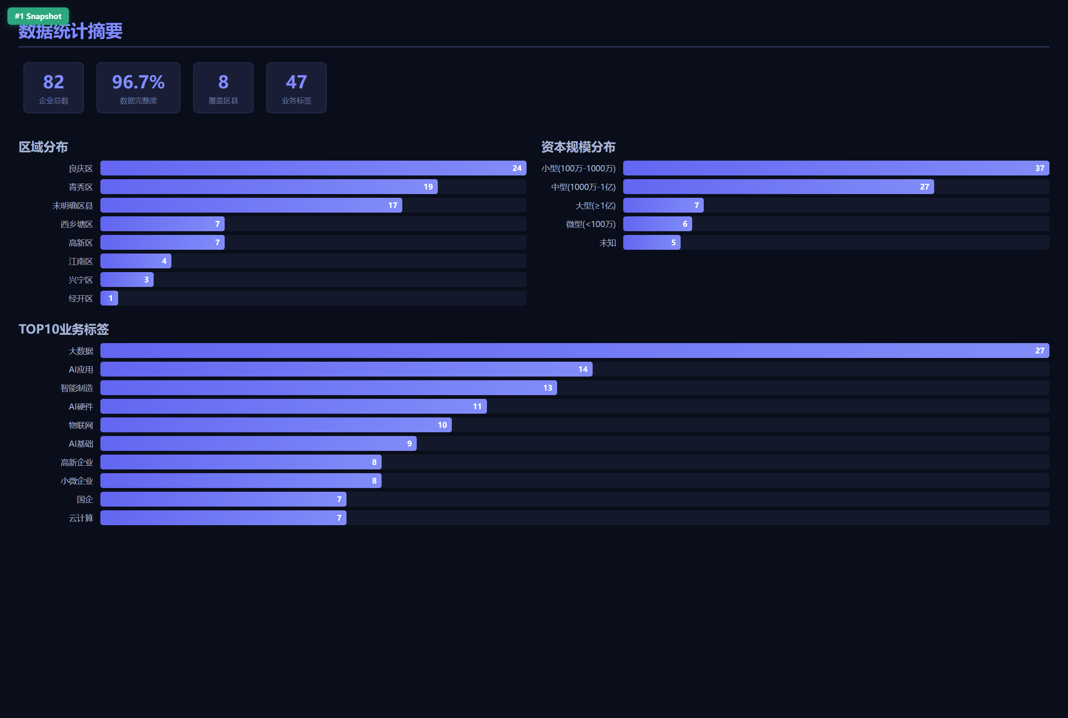Open the 47 业务标签 stat card
This screenshot has height=718, width=1068.
coord(296,88)
